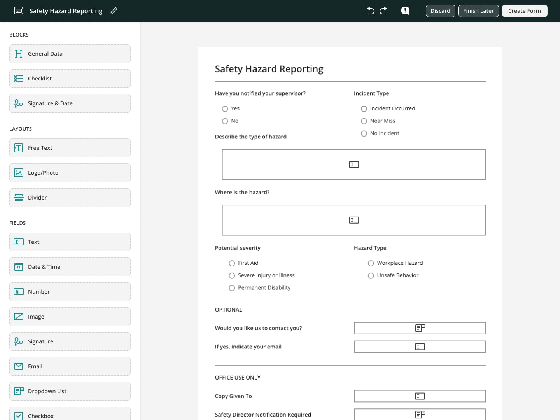Image resolution: width=560 pixels, height=420 pixels.
Task: Click the Safety Hazard Reporting form heading
Action: click(269, 69)
